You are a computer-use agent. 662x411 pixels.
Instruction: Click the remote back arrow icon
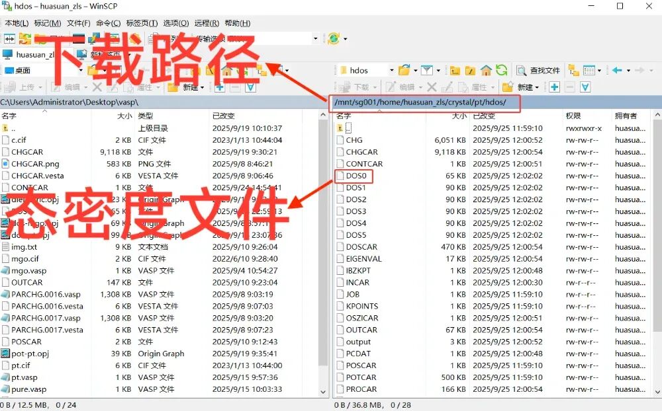coord(617,70)
